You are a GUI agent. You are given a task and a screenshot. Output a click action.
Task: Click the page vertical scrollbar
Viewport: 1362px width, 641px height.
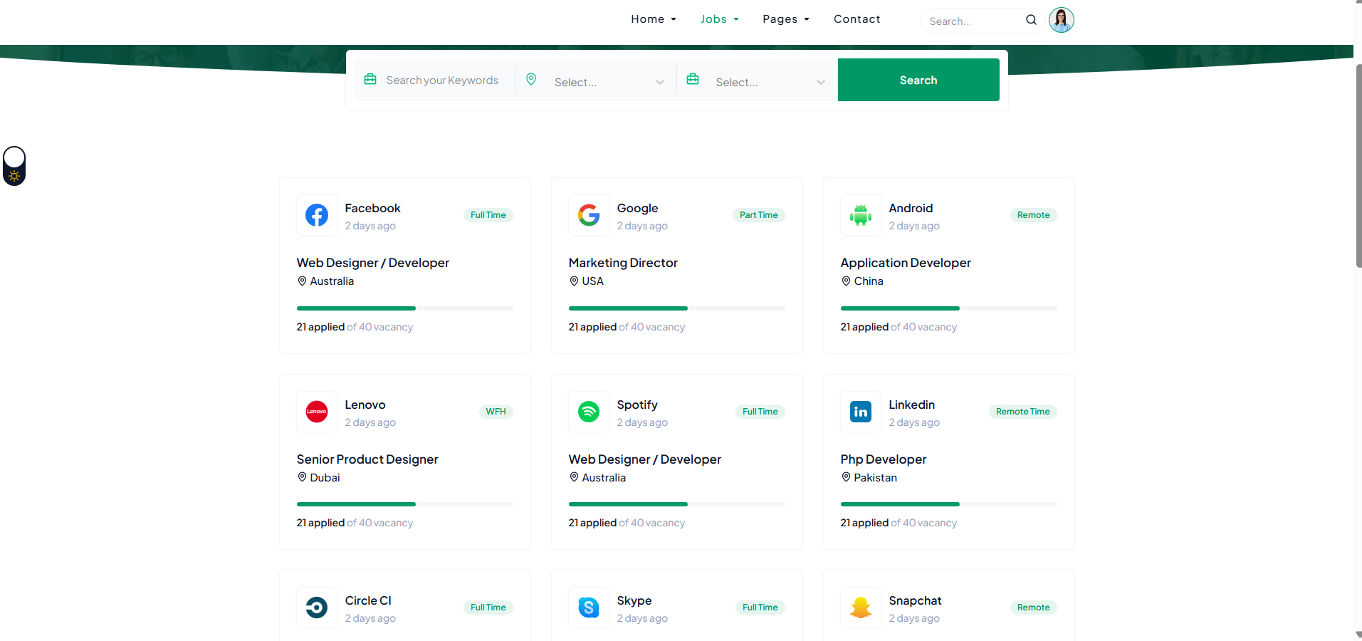(1358, 166)
